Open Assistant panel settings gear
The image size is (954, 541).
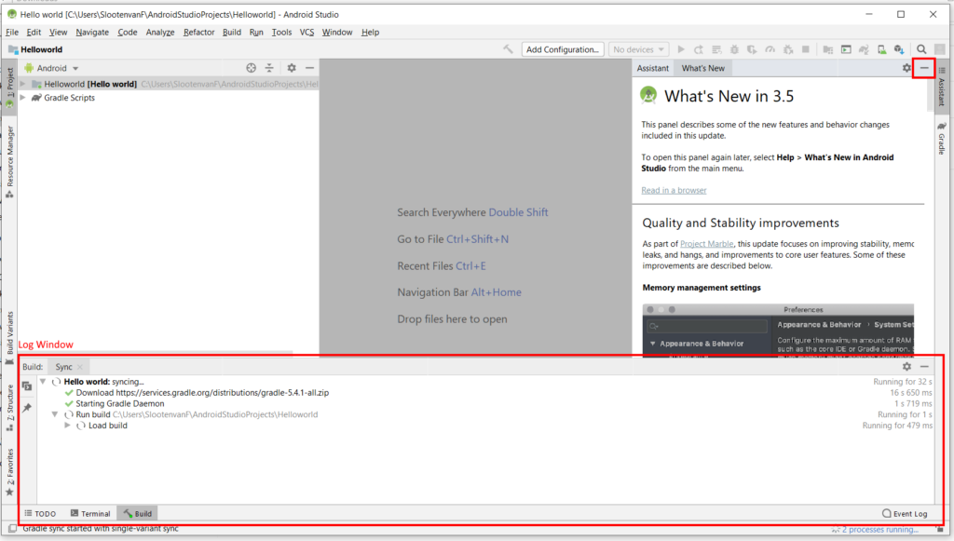(x=906, y=68)
